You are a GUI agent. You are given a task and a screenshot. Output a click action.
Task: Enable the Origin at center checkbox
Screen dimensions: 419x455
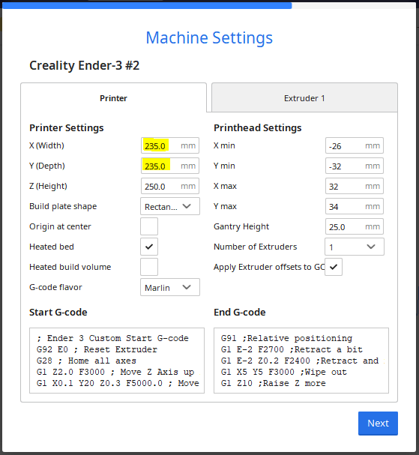coord(149,226)
